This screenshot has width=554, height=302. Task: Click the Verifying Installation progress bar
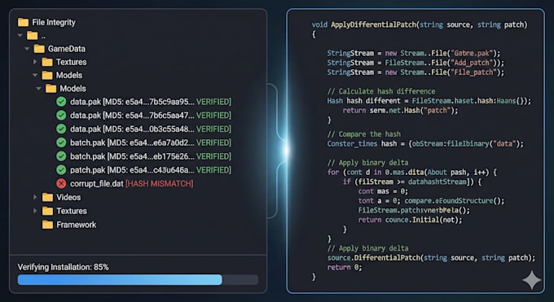pyautogui.click(x=138, y=280)
